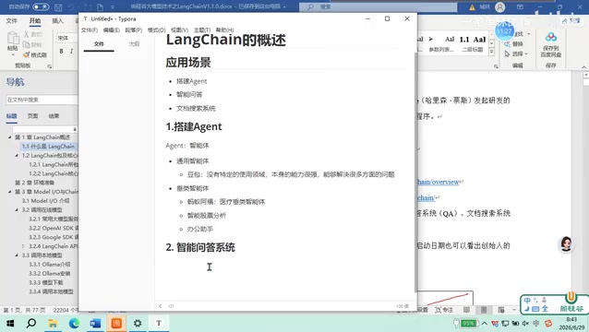Open the Customize Quick Access Toolbar dropdown

pyautogui.click(x=113, y=7)
